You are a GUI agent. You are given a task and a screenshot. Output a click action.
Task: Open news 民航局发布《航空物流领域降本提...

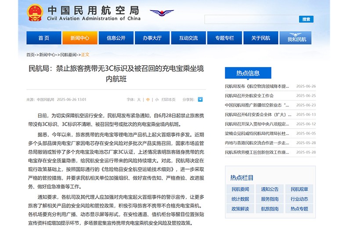(x=257, y=86)
